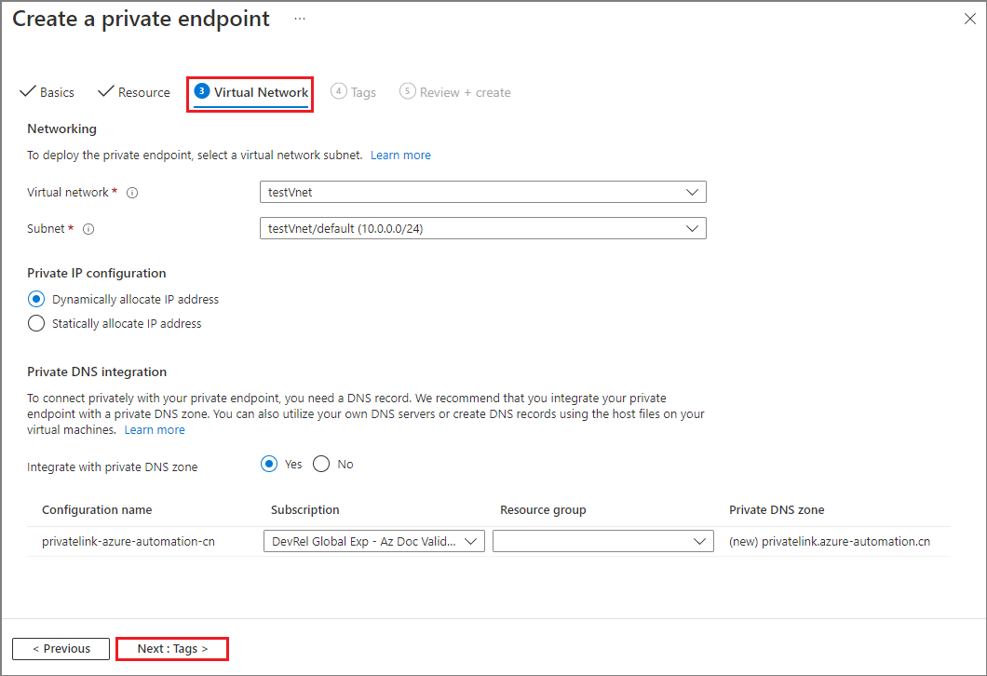Select Dynamically allocate IP address
Viewport: 987px width, 676px height.
(x=36, y=299)
